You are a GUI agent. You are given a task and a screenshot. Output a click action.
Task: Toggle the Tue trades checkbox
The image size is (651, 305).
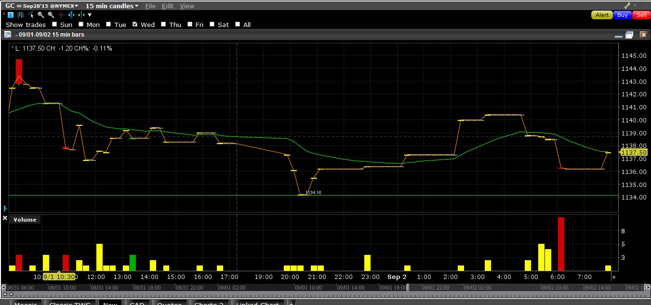point(108,24)
